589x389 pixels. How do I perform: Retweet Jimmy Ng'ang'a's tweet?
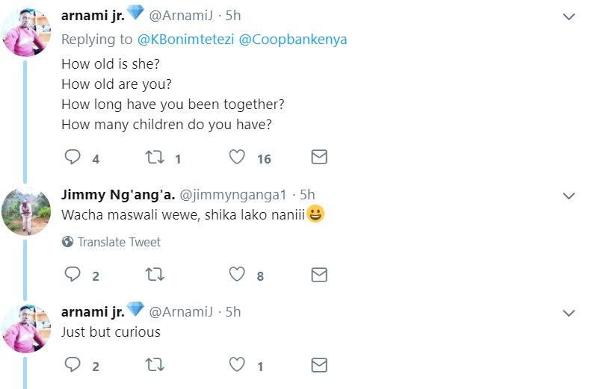tap(154, 275)
